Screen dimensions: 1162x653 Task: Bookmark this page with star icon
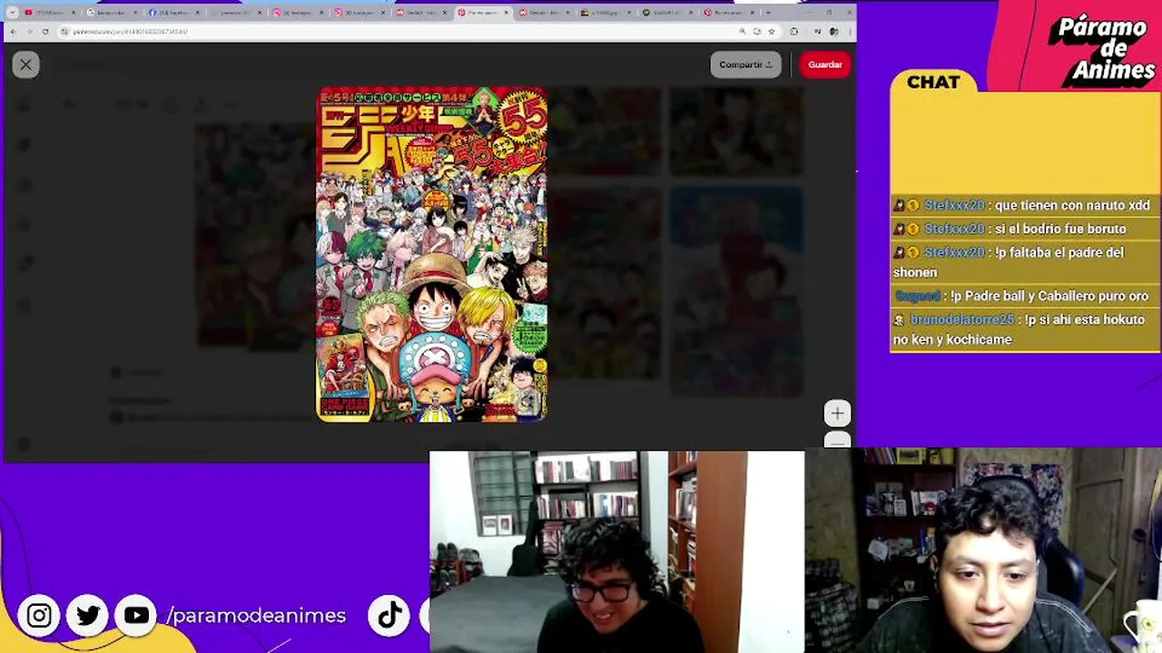pyautogui.click(x=772, y=31)
